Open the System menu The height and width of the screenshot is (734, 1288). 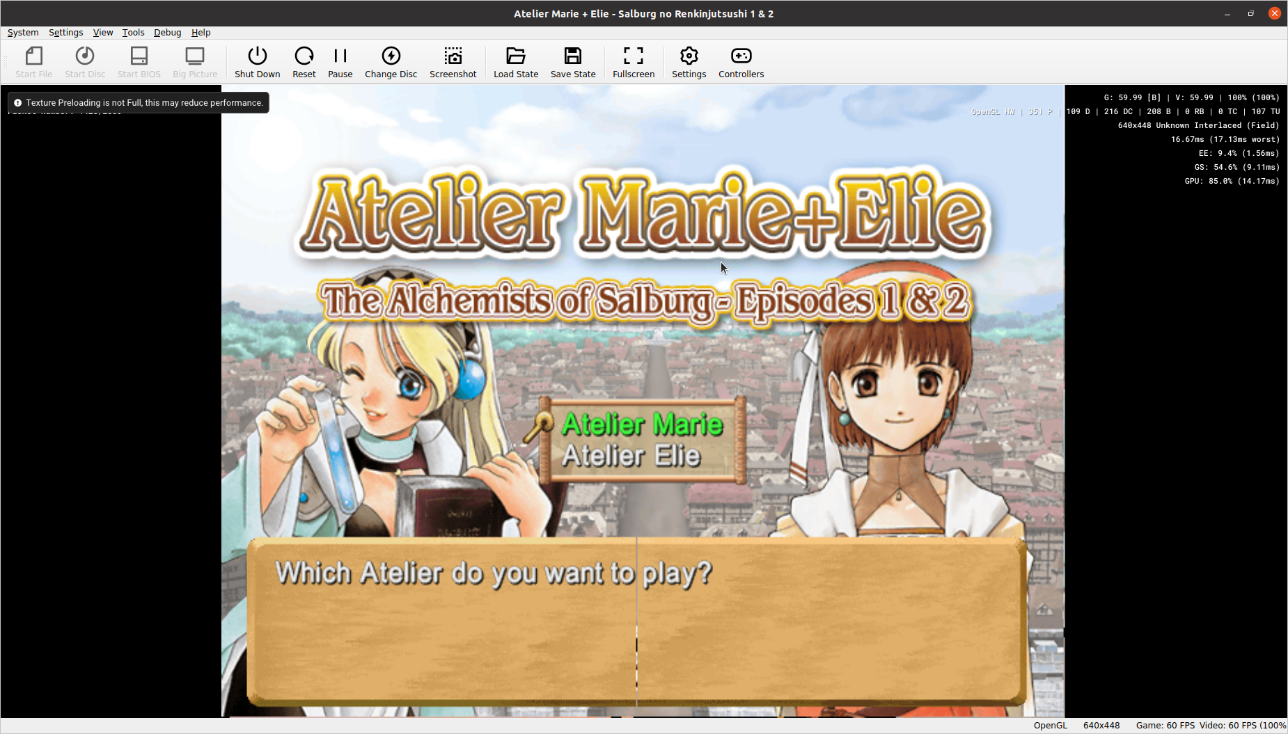click(23, 32)
